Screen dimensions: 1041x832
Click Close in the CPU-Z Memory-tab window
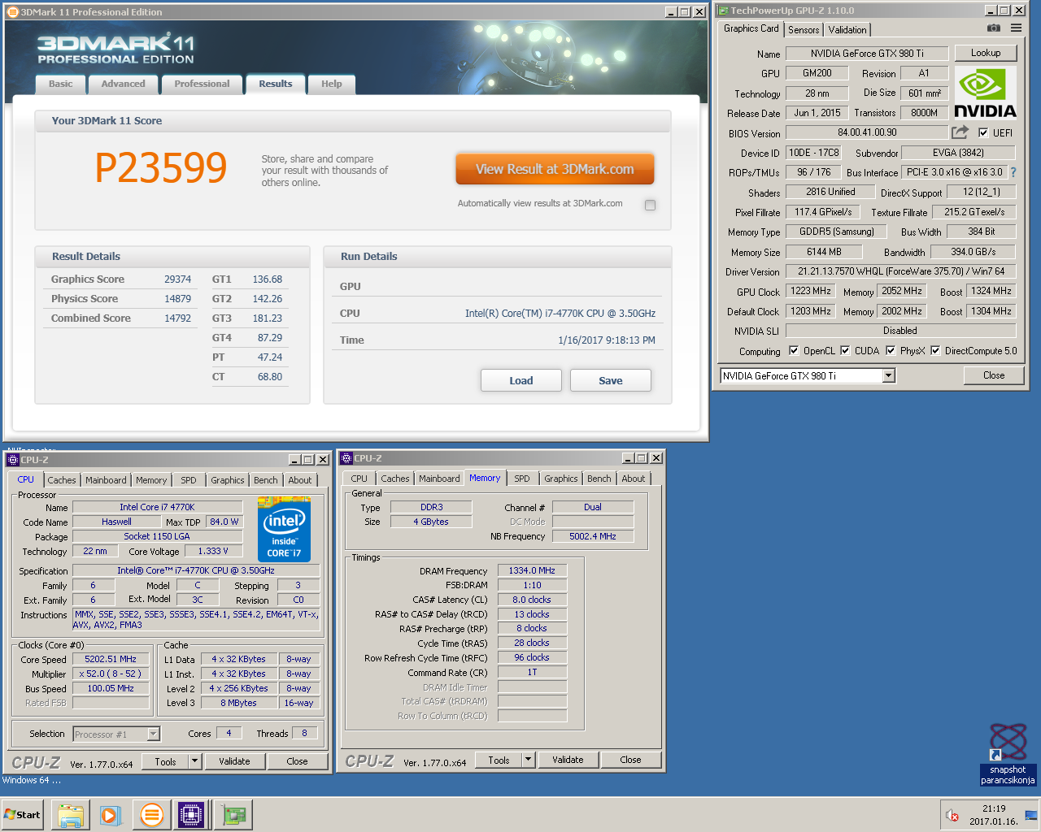630,760
